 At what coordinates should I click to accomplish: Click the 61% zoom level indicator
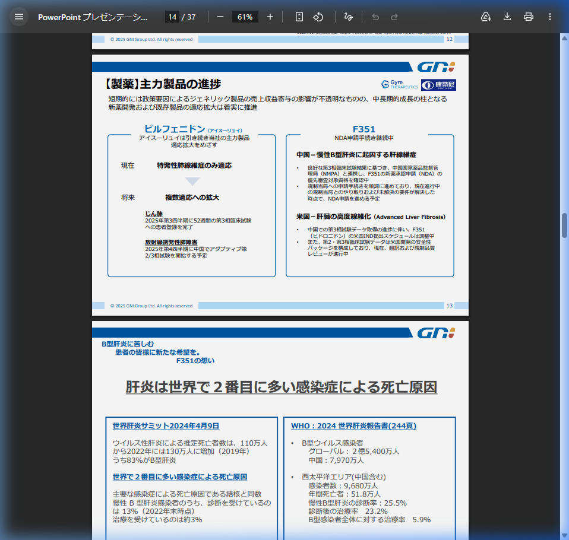click(245, 17)
